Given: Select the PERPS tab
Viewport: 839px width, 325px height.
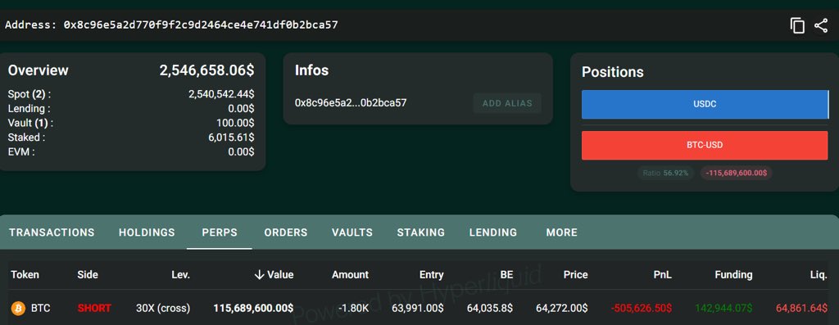Looking at the screenshot, I should click(x=220, y=232).
